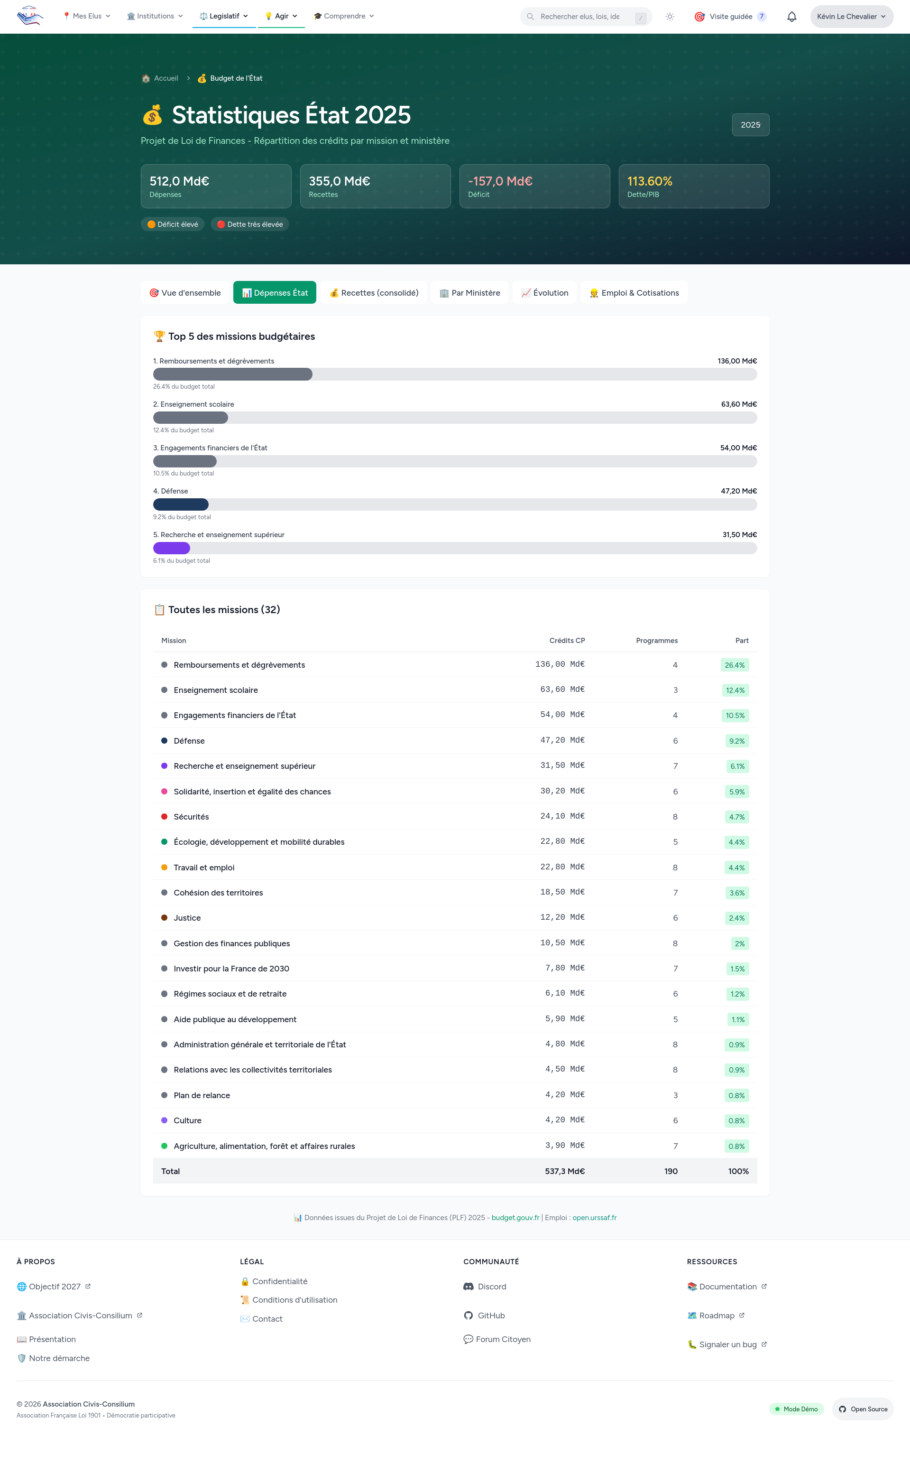Open external link icon next to Roadmap
This screenshot has height=1474, width=910.
(x=742, y=1315)
